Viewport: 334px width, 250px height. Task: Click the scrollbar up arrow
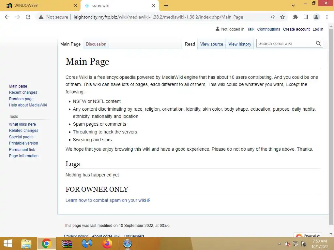click(331, 26)
